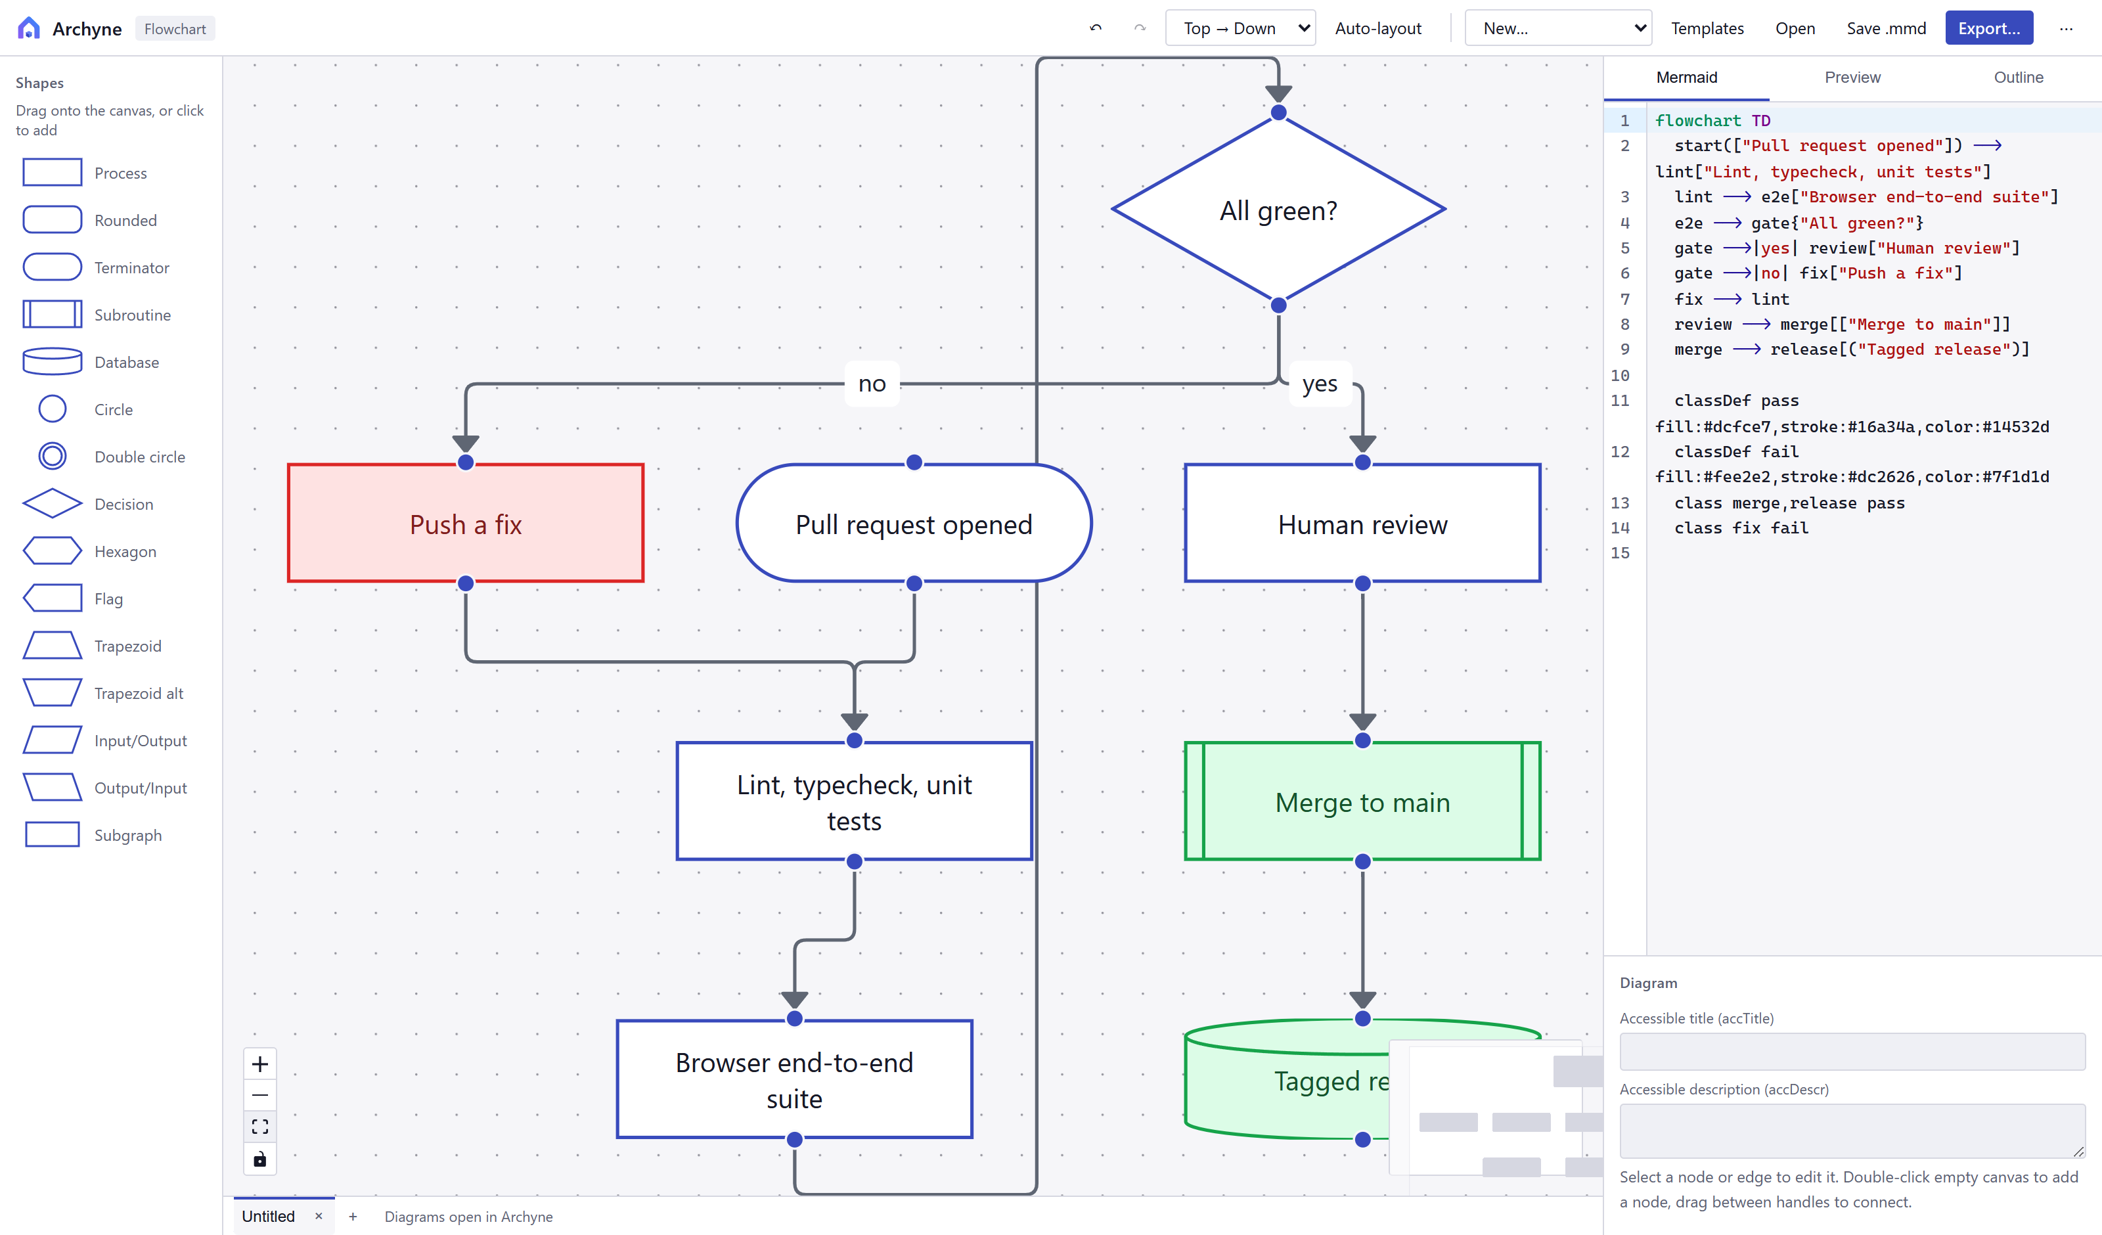Add a Trapezoid alt shape
This screenshot has width=2102, height=1235.
point(110,694)
